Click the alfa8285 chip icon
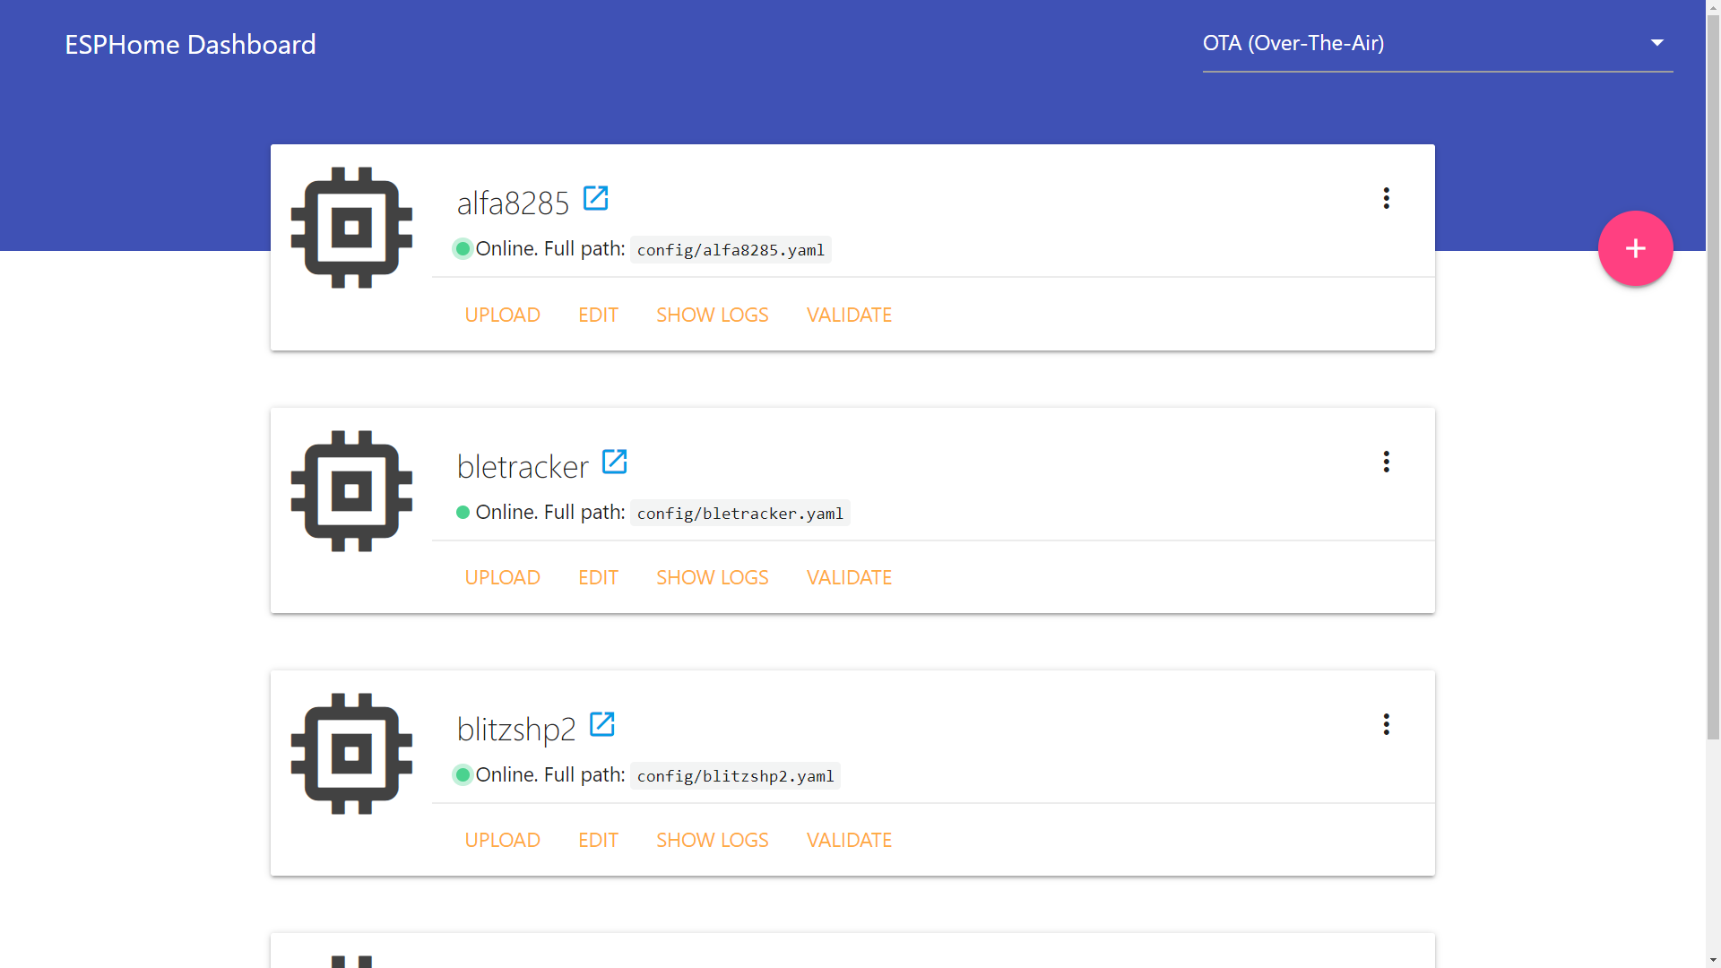Image resolution: width=1721 pixels, height=968 pixels. pyautogui.click(x=351, y=228)
